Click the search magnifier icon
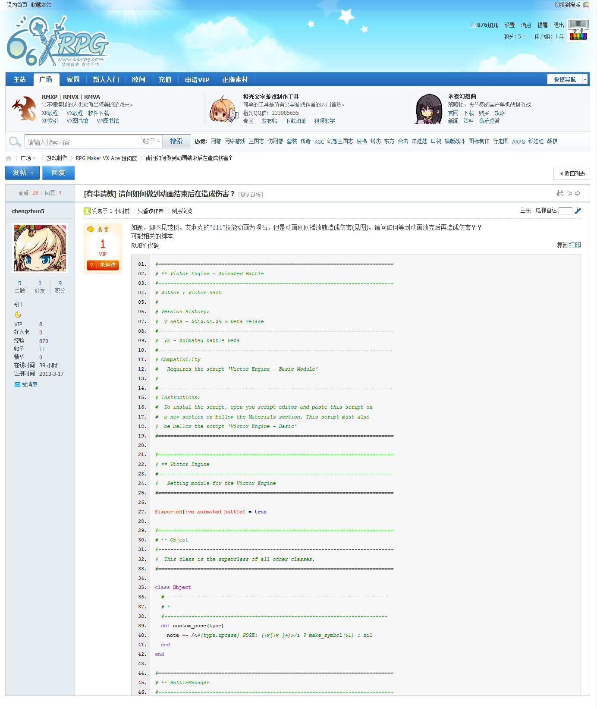Screen dimensions: 597x708 (15, 142)
